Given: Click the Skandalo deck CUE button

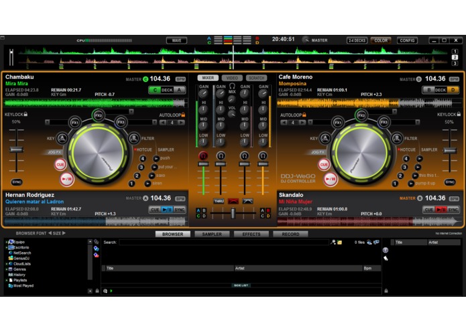Looking at the screenshot, I should (x=429, y=210).
